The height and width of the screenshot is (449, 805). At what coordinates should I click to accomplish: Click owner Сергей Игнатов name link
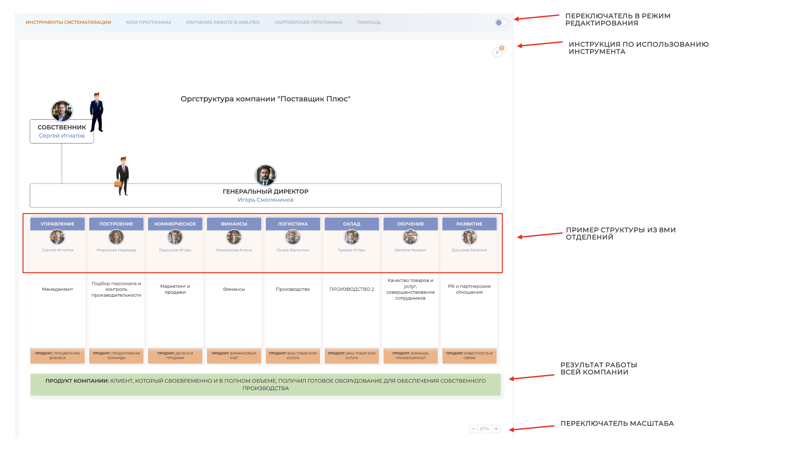click(62, 136)
